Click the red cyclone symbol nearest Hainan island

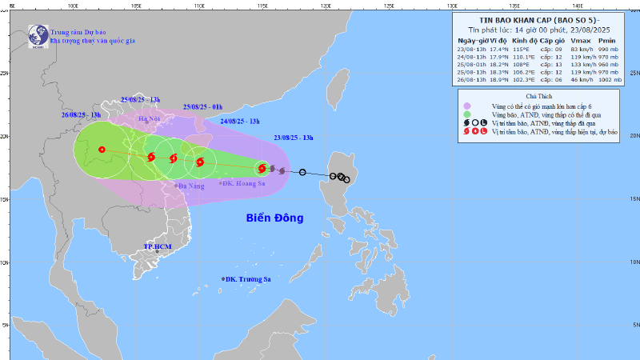(x=200, y=162)
